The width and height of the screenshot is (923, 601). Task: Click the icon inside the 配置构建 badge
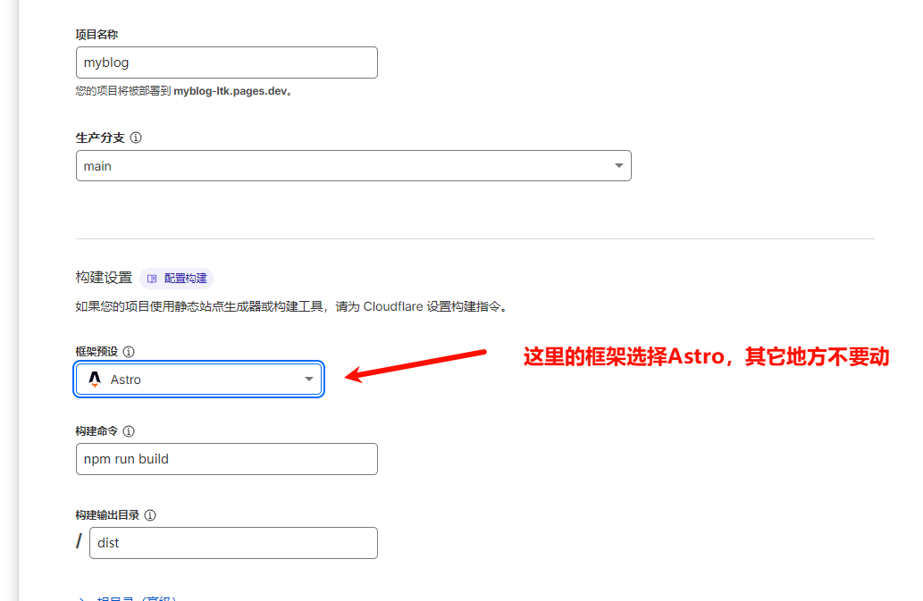(x=152, y=278)
